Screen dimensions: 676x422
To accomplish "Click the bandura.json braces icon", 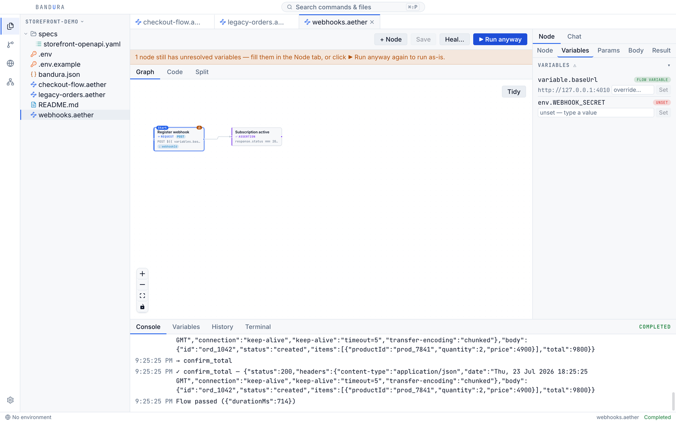I will coord(33,74).
